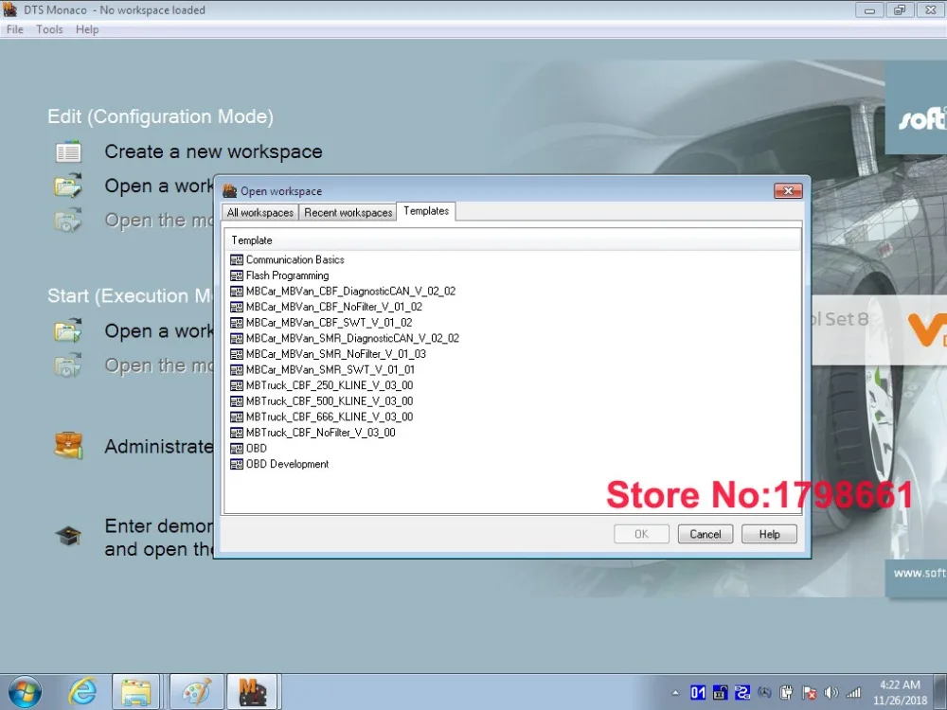Open the taskbar clock and date

[x=900, y=693]
